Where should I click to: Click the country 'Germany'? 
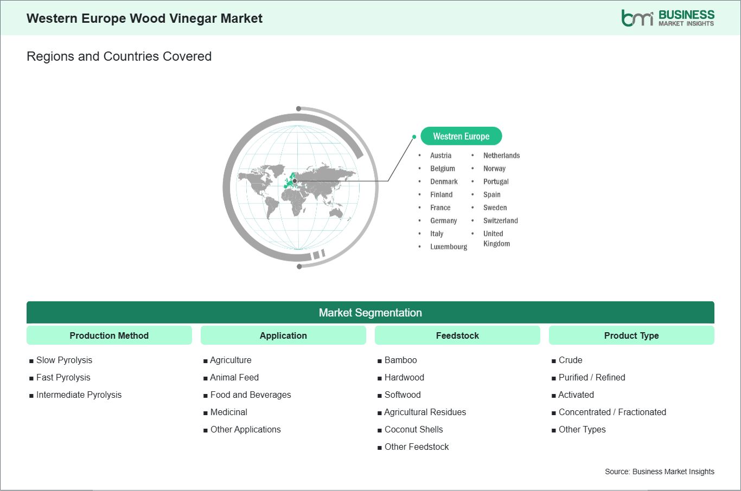pos(443,221)
